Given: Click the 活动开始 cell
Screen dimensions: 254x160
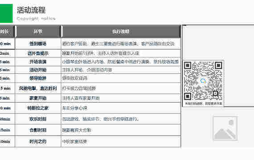Looking at the screenshot, I should pyautogui.click(x=38, y=70).
